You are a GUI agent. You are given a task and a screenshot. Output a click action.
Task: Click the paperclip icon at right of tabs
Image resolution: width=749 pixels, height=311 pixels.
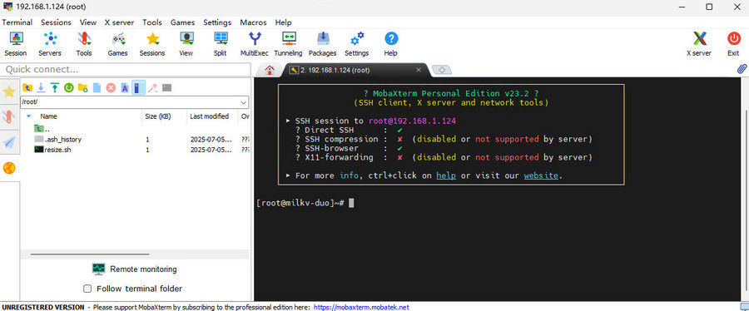(x=742, y=69)
